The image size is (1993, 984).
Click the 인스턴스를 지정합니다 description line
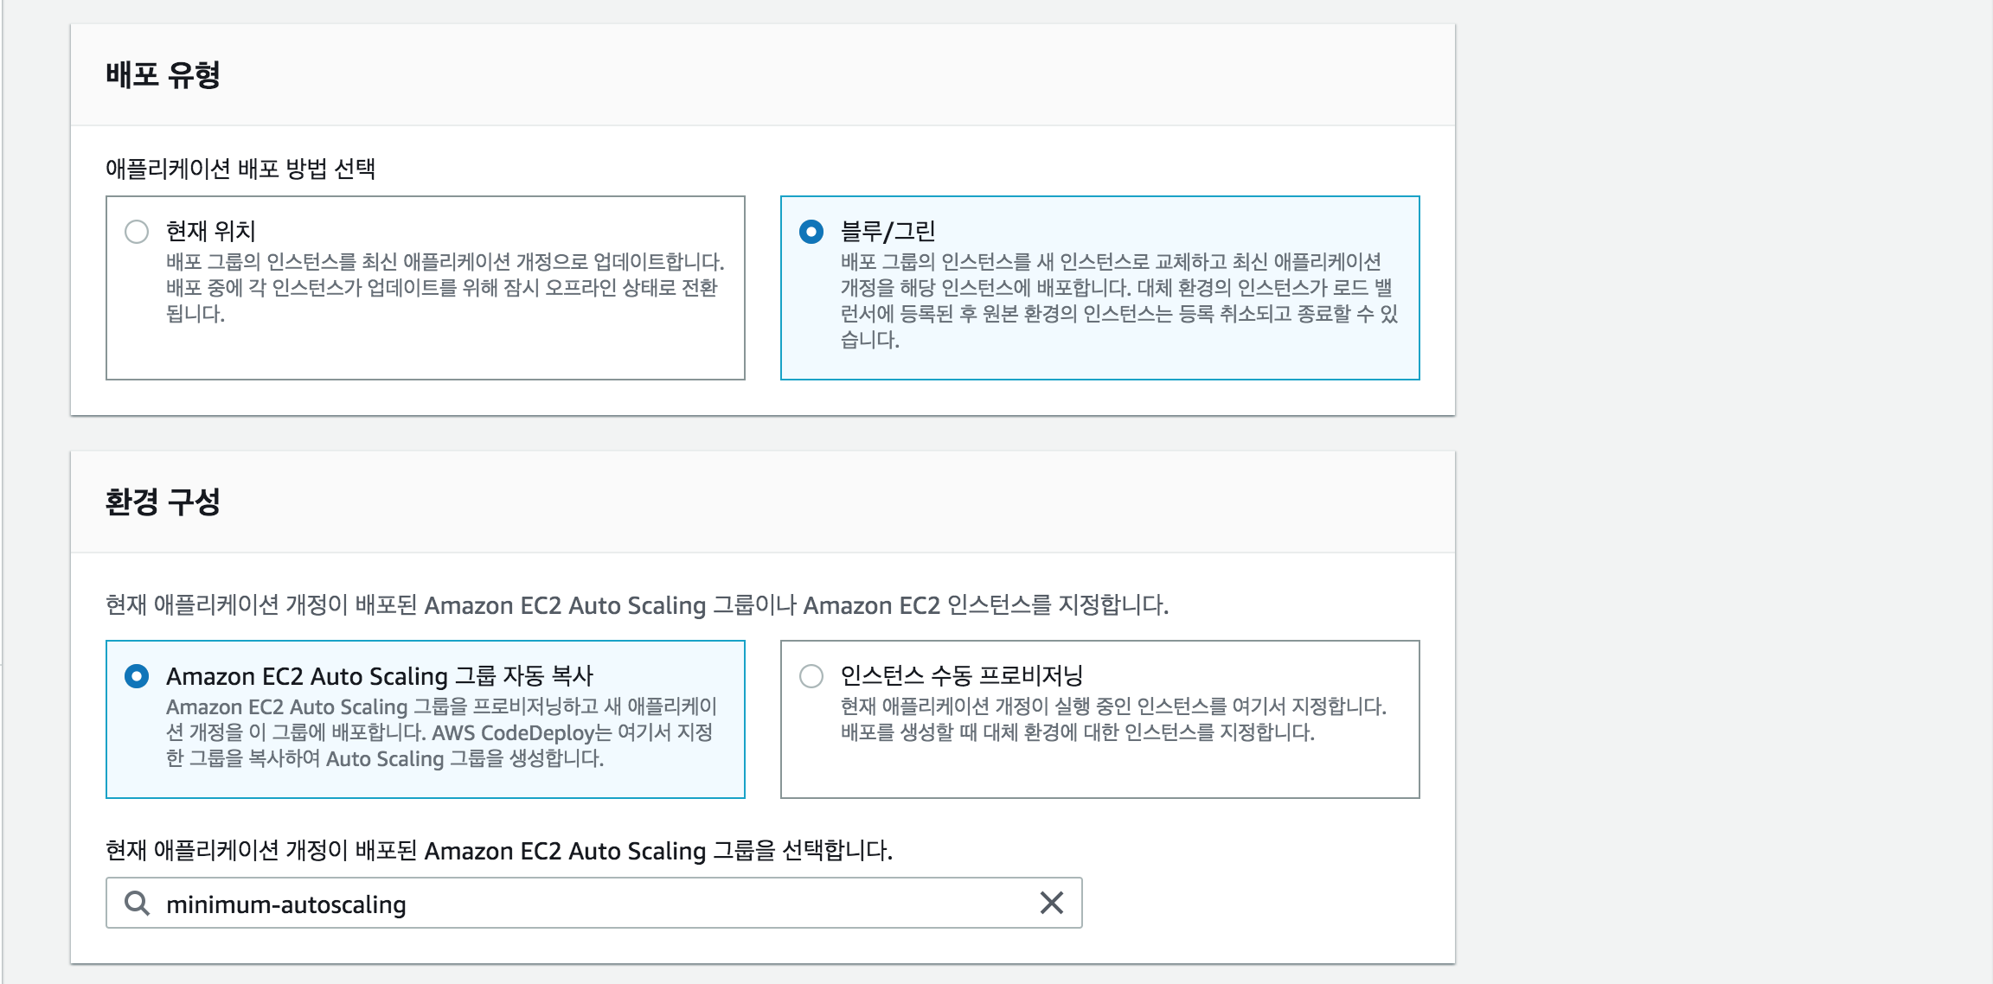[636, 605]
